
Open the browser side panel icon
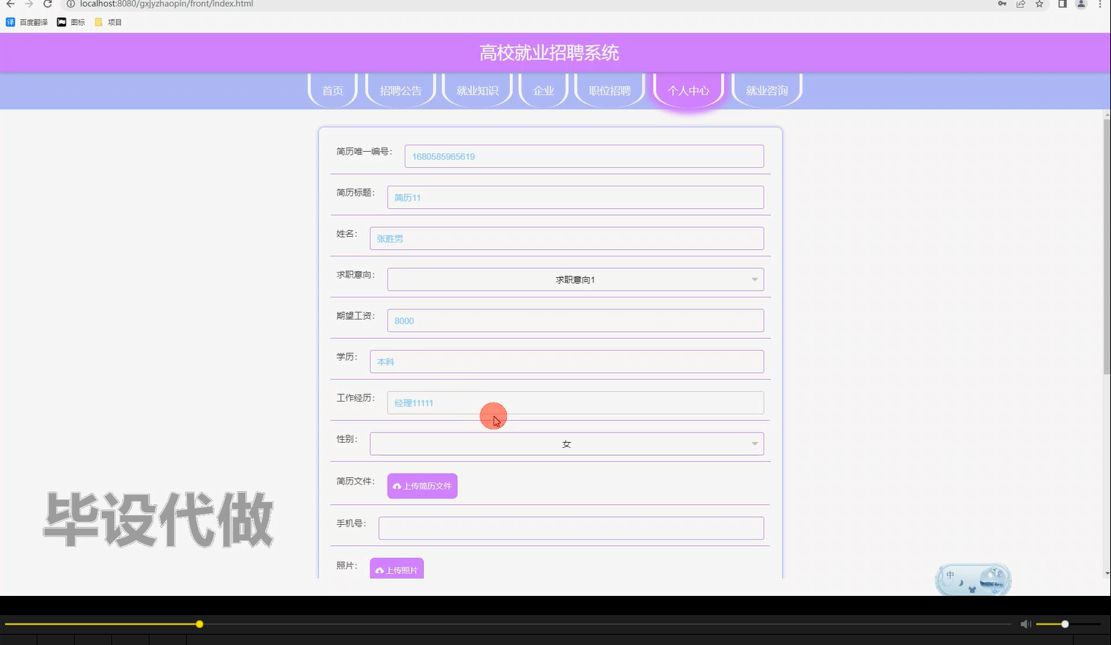coord(1062,4)
